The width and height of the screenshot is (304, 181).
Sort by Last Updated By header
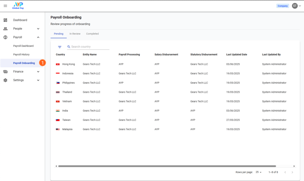pyautogui.click(x=271, y=54)
